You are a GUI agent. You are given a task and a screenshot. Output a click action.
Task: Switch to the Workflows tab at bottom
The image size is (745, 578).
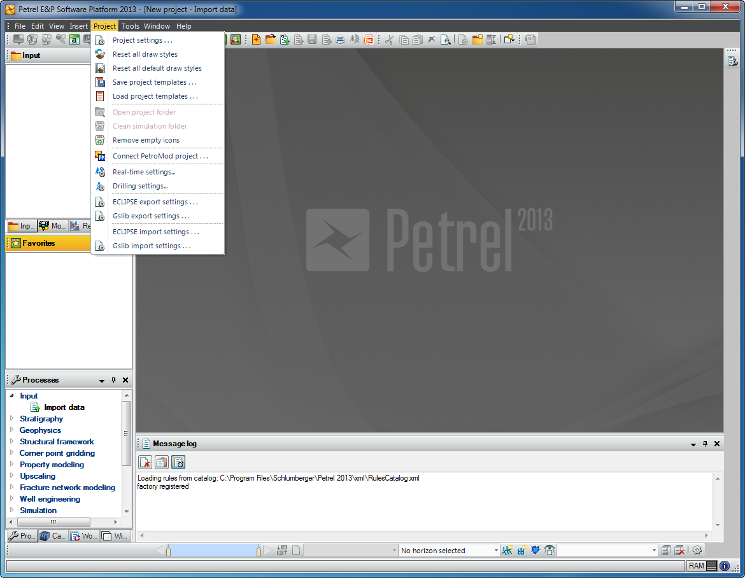(x=83, y=536)
